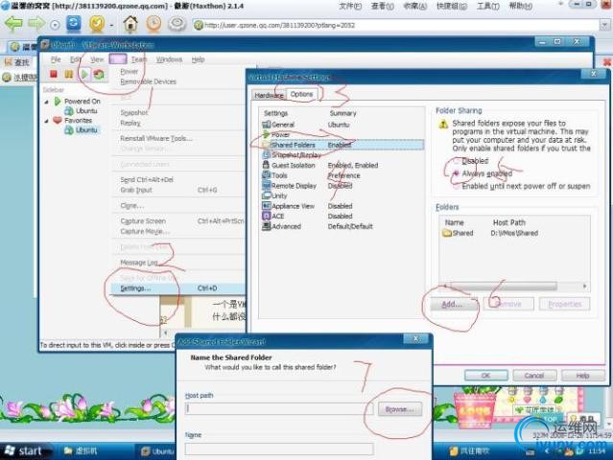Viewport: 613px width, 460px height.
Task: Click the Host path input field
Action: (x=279, y=409)
